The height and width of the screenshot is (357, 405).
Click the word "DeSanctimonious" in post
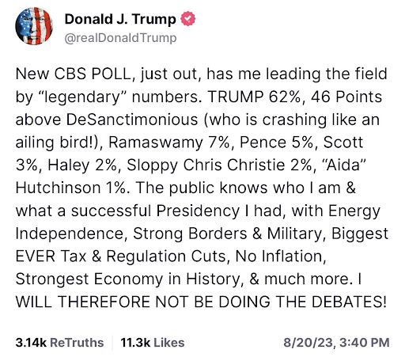point(132,120)
